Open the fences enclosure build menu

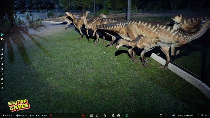pos(91,115)
